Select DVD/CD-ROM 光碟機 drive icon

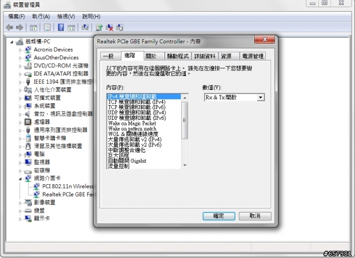(x=28, y=65)
